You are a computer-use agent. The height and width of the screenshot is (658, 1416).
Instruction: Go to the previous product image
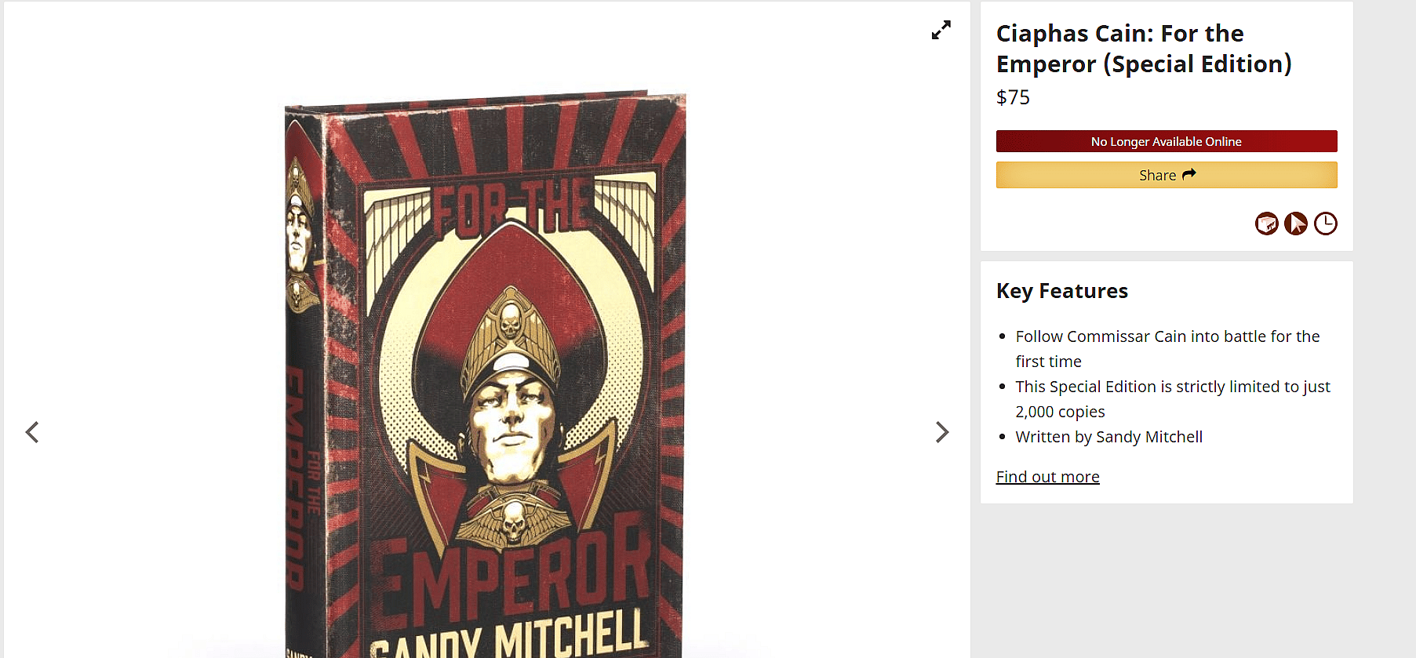pos(32,432)
